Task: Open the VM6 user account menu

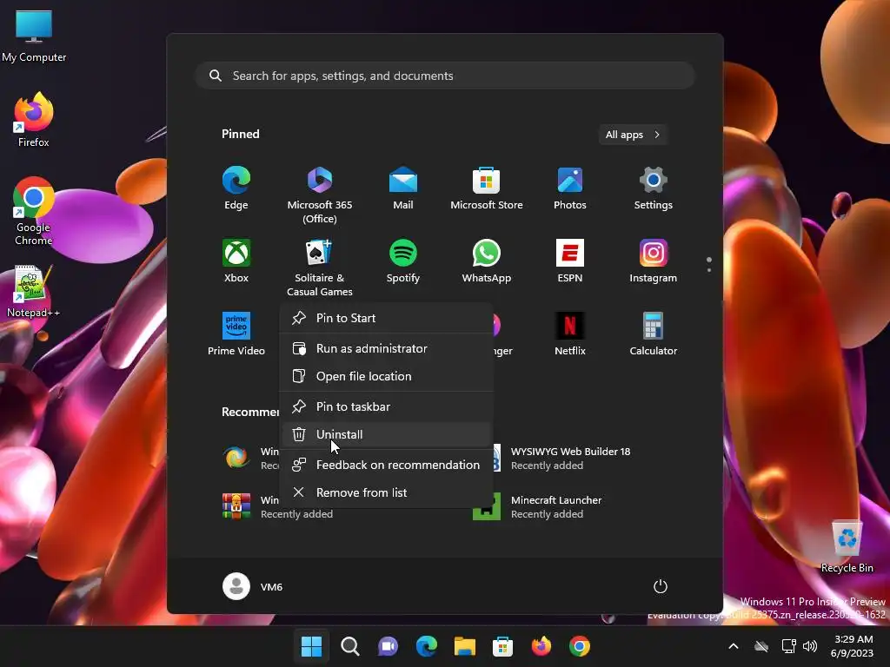Action: [253, 586]
